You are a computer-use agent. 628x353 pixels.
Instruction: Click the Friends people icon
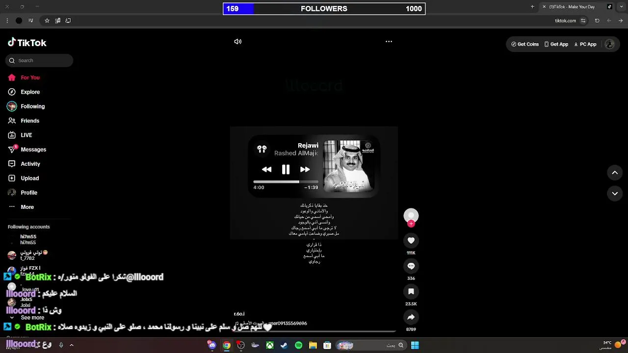pos(12,121)
